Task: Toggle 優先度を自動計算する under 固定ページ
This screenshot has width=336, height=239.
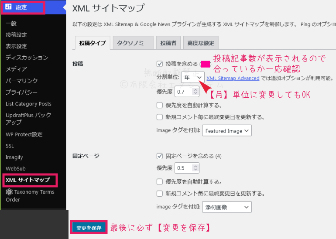Action: pyautogui.click(x=159, y=182)
